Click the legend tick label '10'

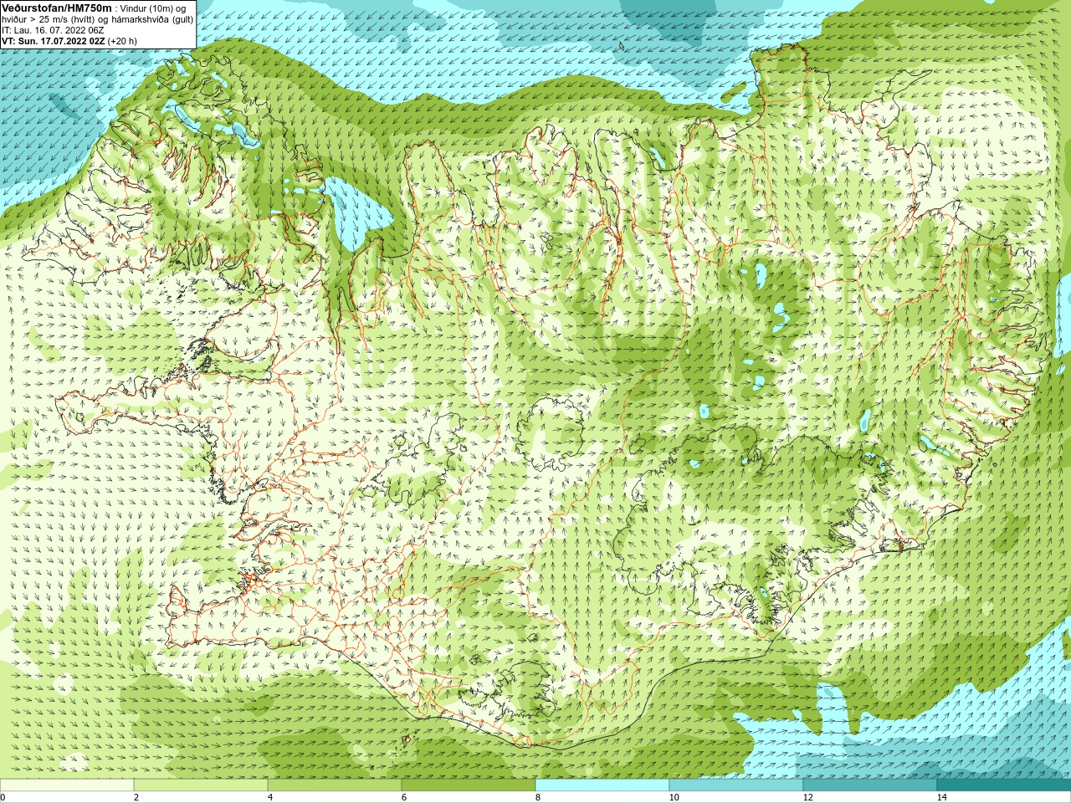[x=674, y=797]
